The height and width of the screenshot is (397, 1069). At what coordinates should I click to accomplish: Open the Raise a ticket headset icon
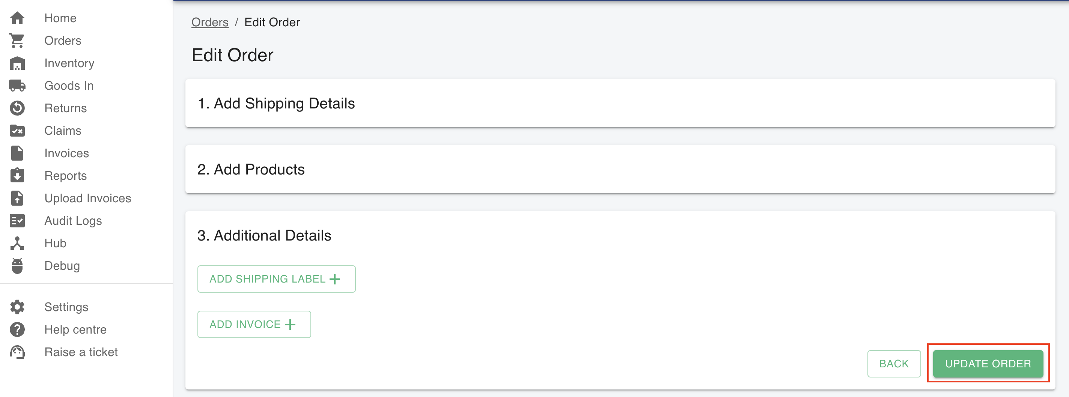coord(17,352)
